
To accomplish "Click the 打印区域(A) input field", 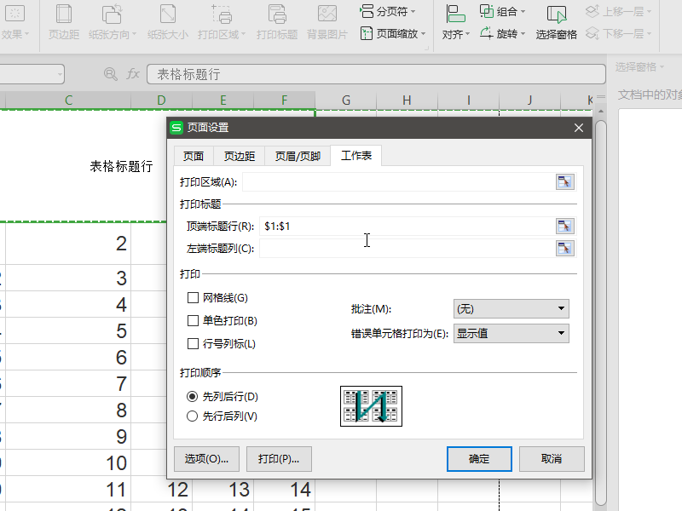I will [398, 181].
